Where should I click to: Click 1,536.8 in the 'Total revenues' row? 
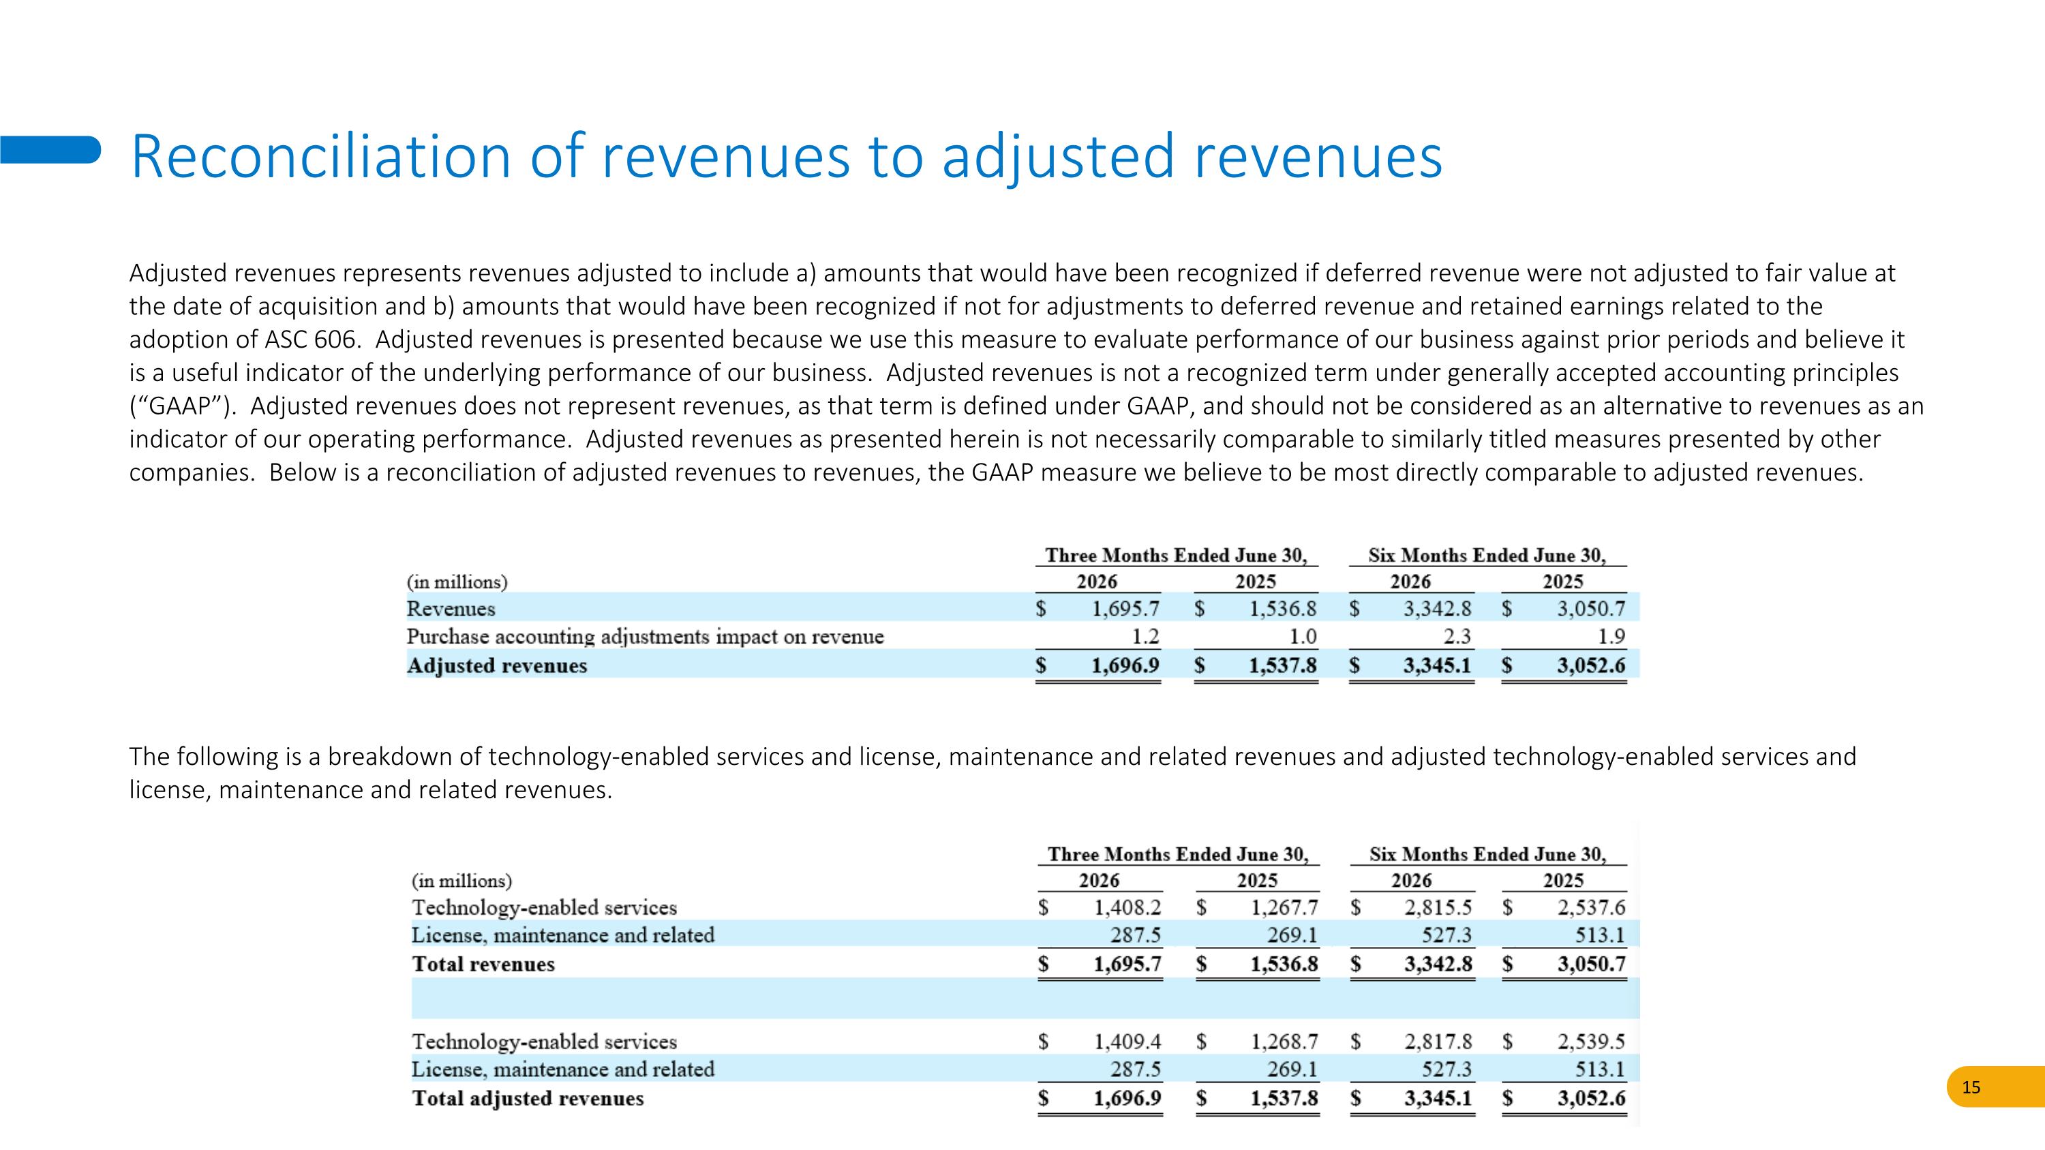1284,965
